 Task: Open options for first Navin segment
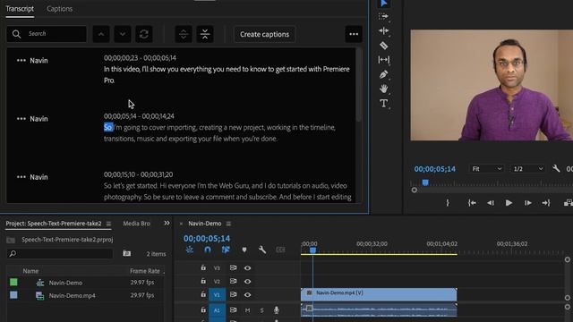click(x=21, y=60)
